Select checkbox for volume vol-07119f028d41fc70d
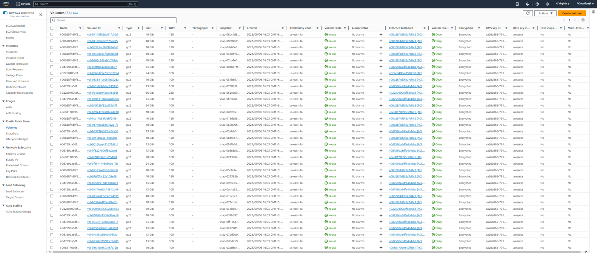597x253 pixels. pyautogui.click(x=52, y=35)
